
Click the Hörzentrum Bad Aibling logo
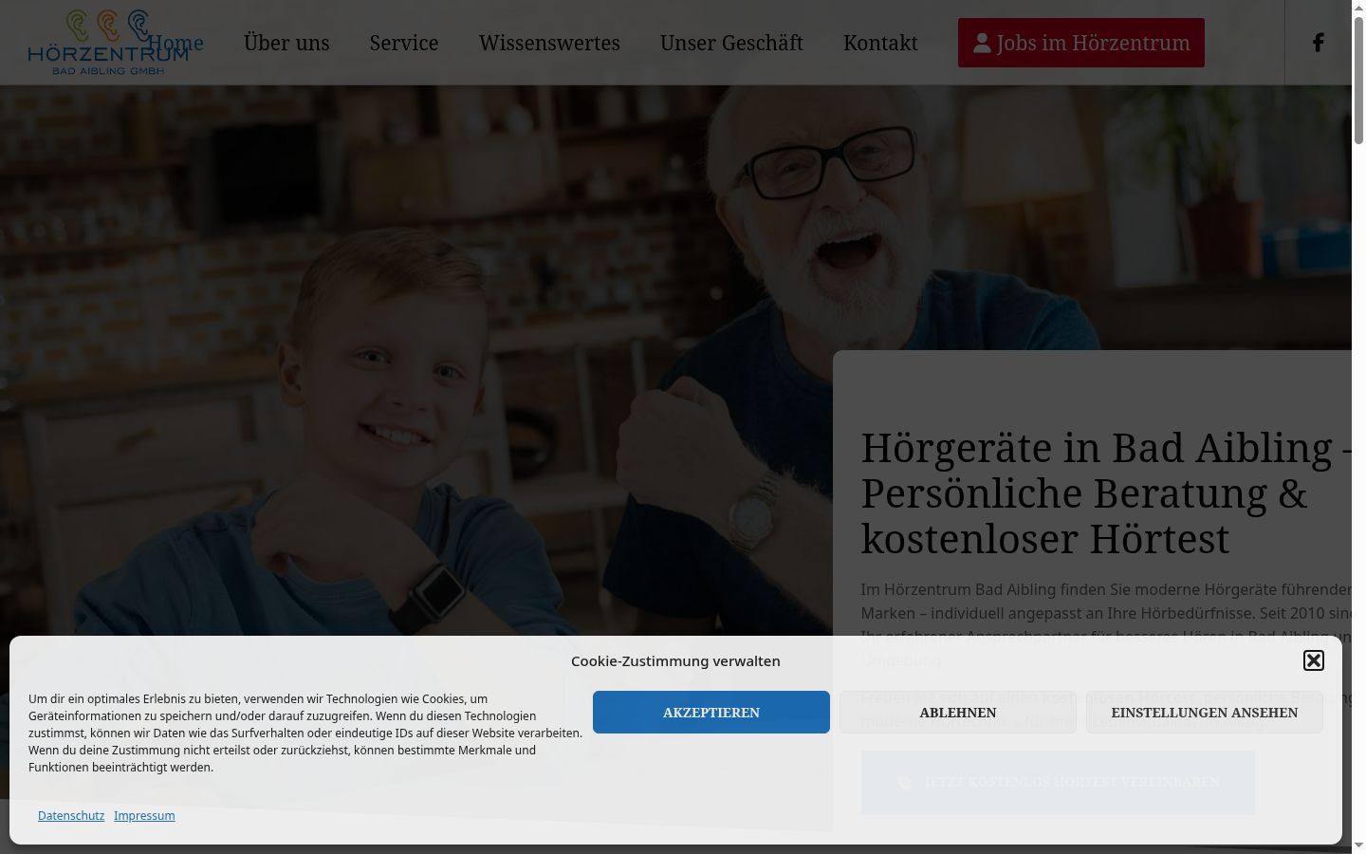[x=108, y=43]
